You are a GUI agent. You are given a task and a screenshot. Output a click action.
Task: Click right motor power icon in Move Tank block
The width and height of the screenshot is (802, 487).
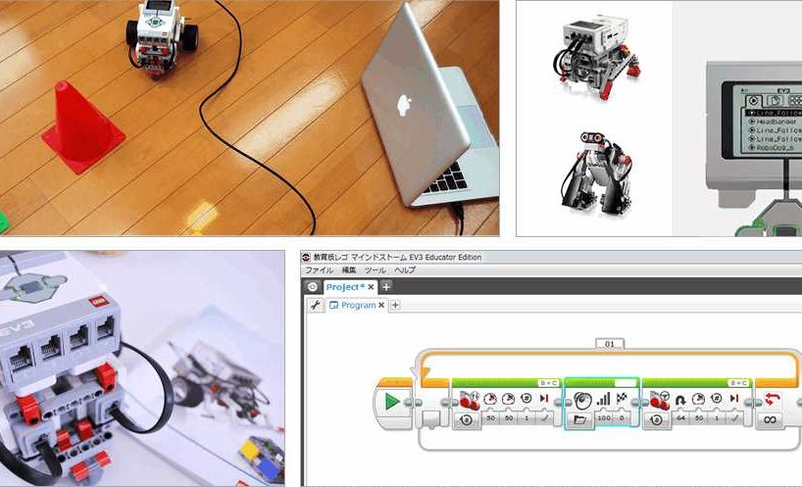509,399
